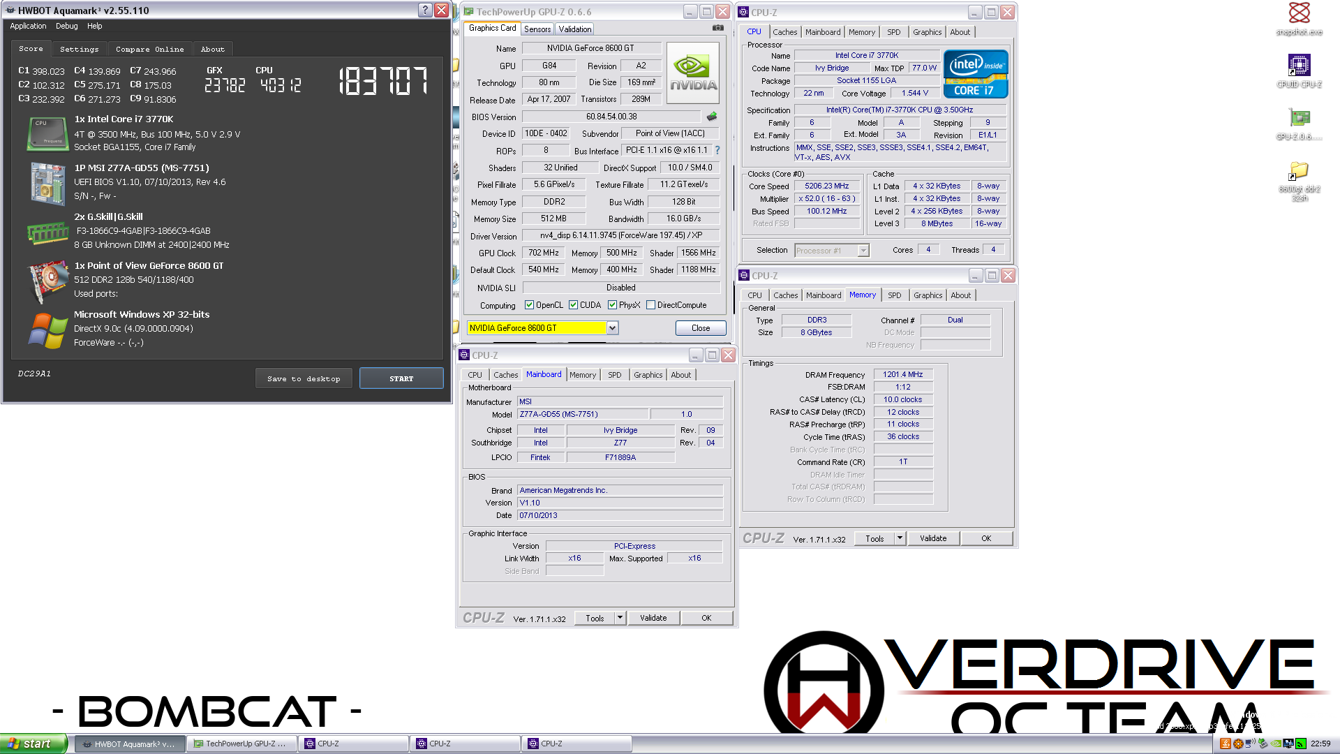The width and height of the screenshot is (1340, 754).
Task: Click the RAM memory stick icon in Aquamark
Action: pyautogui.click(x=47, y=232)
